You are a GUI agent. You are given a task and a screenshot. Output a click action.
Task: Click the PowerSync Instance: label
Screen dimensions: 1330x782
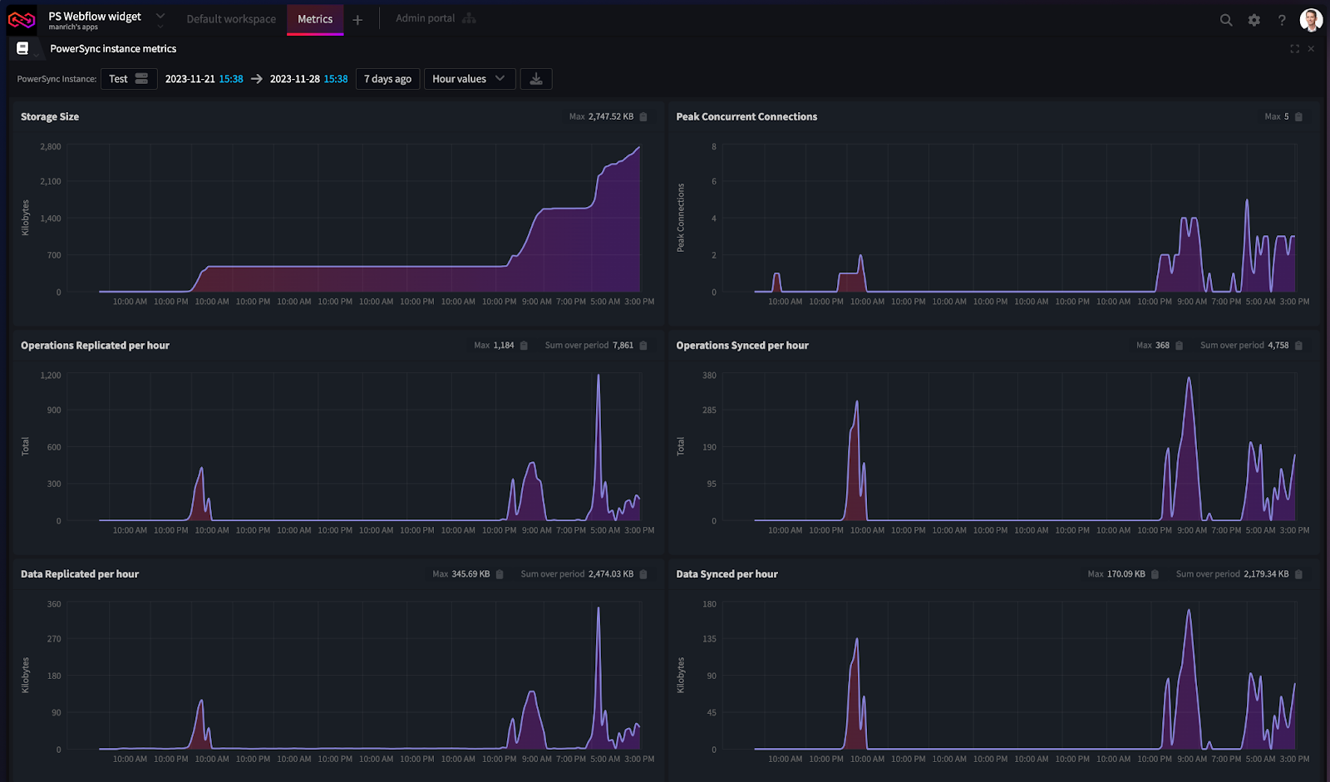(57, 79)
